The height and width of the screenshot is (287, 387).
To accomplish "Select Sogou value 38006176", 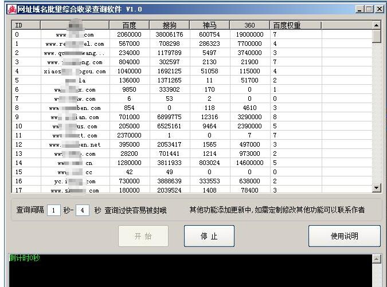I will 169,34.
